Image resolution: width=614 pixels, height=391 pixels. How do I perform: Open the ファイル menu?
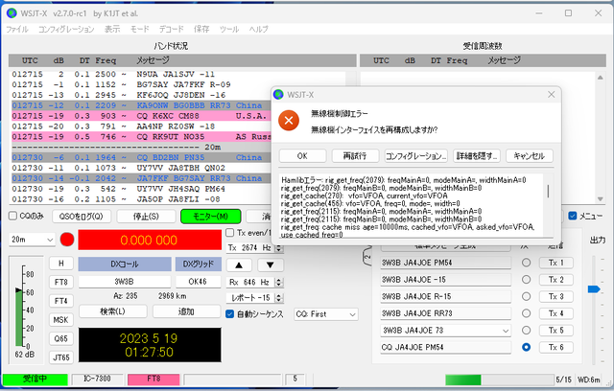click(17, 30)
